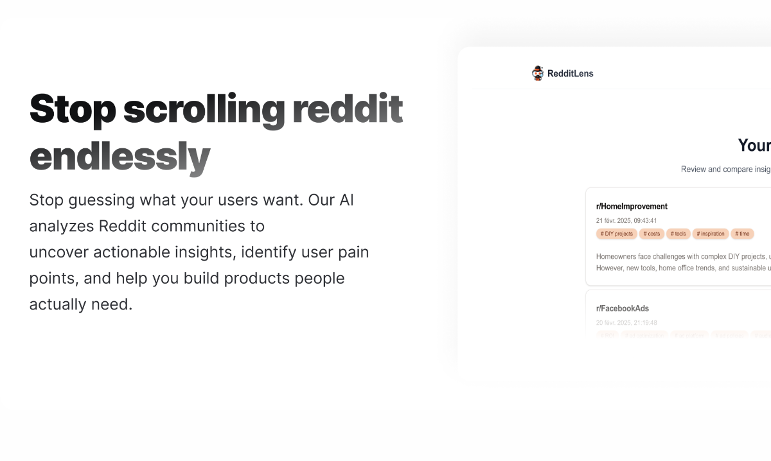771x461 pixels.
Task: Click the RedditLens mascot logo icon
Action: [538, 73]
